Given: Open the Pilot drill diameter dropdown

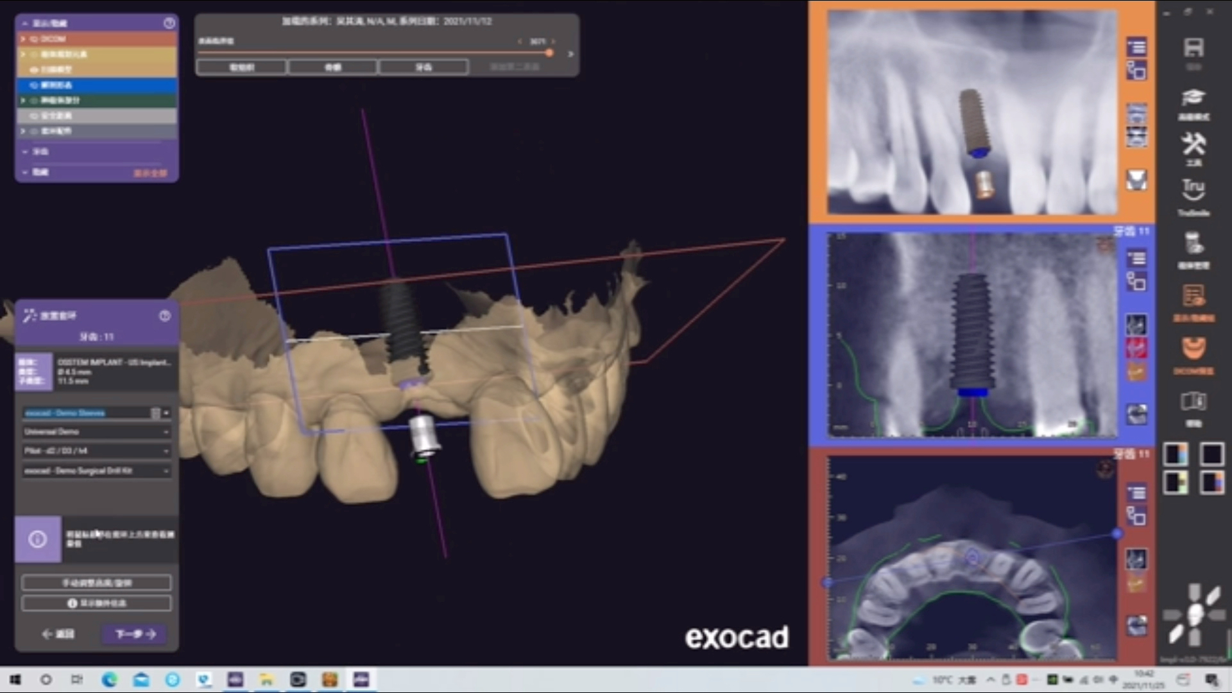Looking at the screenshot, I should pos(96,451).
